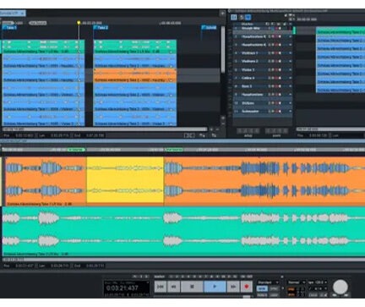Select the green Take 1 mix clip
This screenshot has height=307, width=365.
[43, 47]
